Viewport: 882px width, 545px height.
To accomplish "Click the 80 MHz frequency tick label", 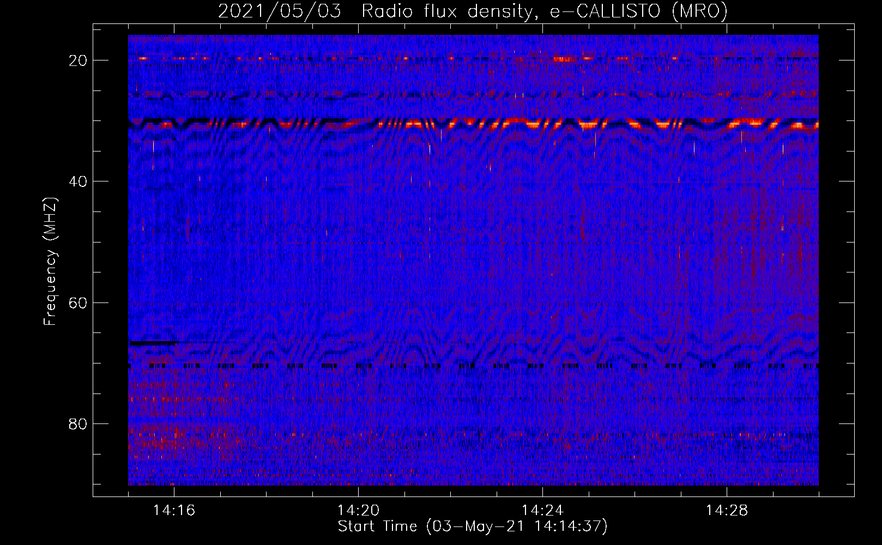I will tap(78, 423).
